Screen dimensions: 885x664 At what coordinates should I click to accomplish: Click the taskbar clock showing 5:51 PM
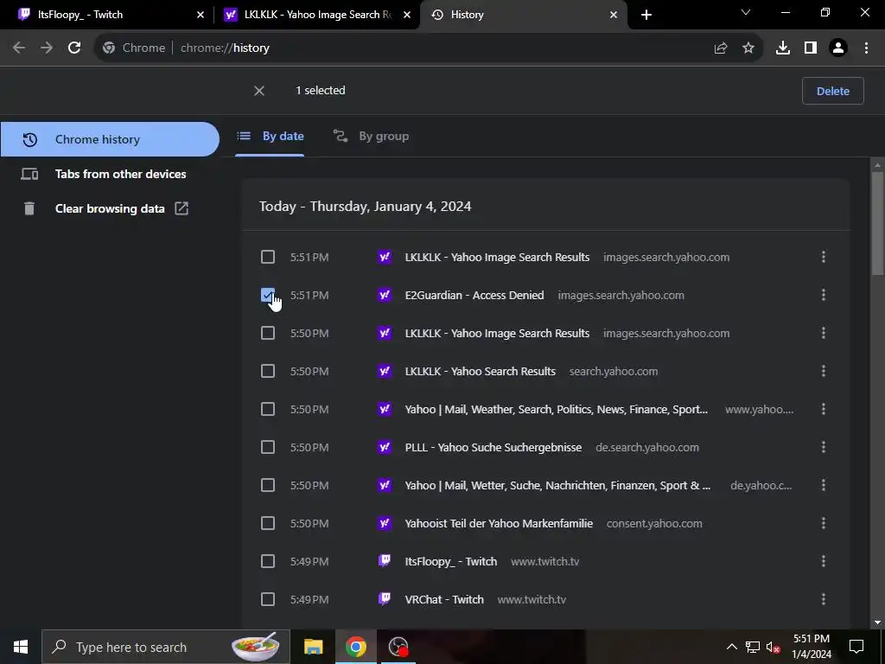click(811, 647)
